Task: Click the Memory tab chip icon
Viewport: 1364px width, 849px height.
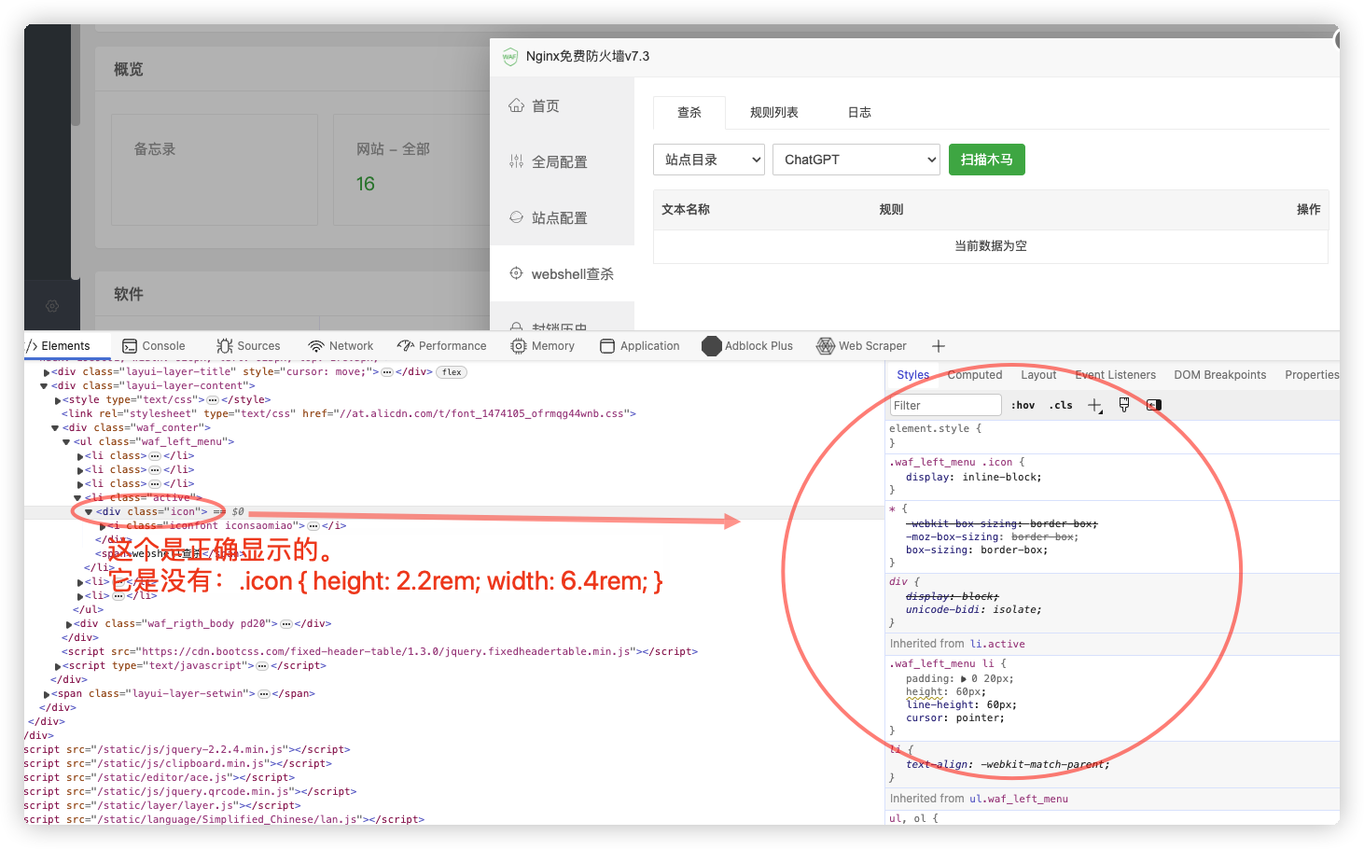Action: coord(519,346)
